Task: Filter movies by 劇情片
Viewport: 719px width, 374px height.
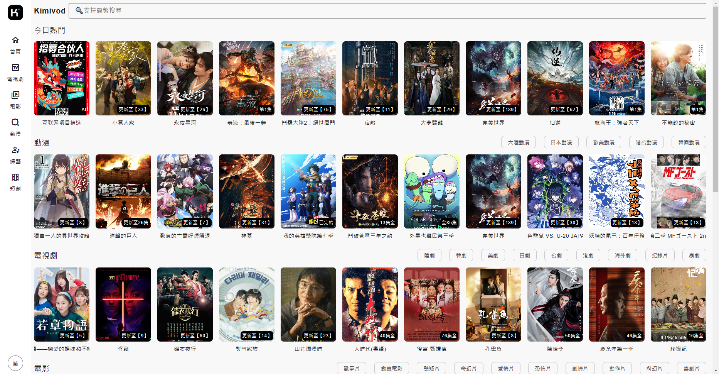Action: [580, 369]
